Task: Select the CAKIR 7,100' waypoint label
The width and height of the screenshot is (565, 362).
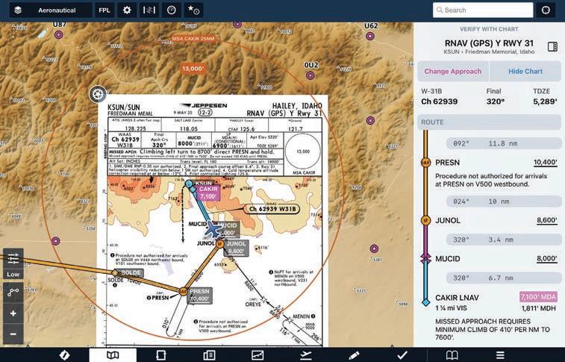Action: [208, 193]
